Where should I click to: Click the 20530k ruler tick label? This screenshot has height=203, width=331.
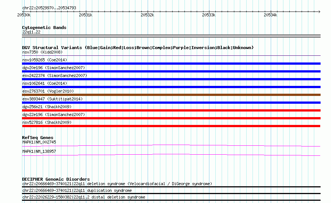point(24,15)
